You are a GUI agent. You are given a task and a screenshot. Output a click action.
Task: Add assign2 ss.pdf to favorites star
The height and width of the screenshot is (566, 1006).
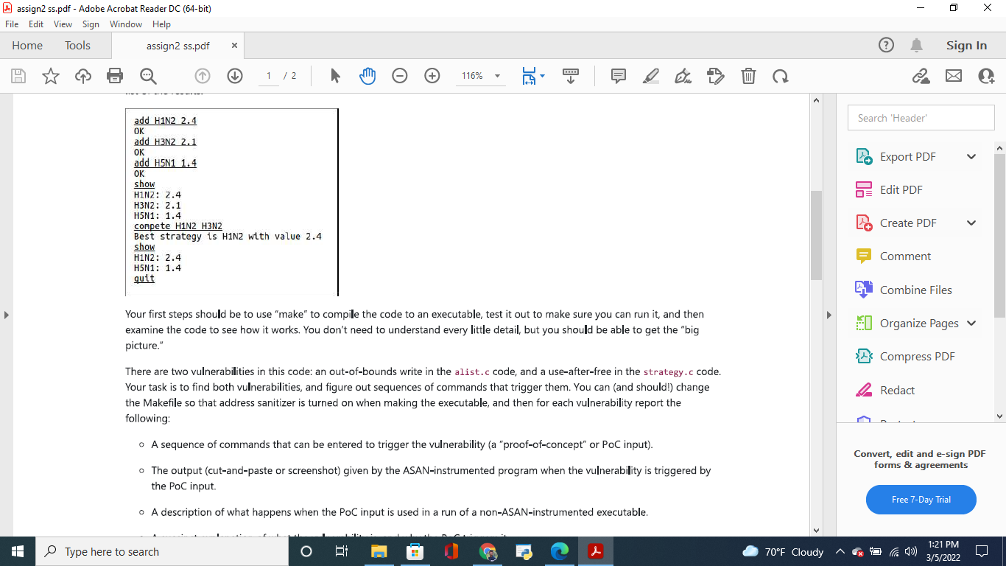(x=50, y=75)
